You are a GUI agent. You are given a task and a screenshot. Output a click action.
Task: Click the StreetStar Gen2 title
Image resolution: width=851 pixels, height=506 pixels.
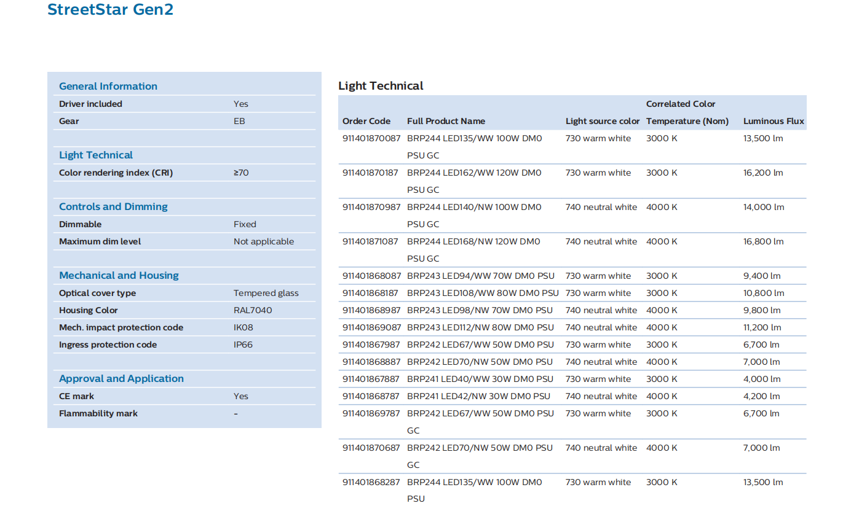pos(110,10)
